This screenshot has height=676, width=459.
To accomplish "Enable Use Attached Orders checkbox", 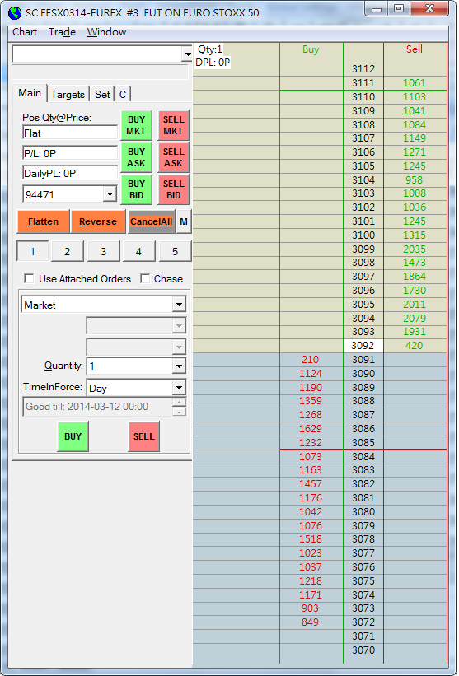I will click(x=30, y=278).
